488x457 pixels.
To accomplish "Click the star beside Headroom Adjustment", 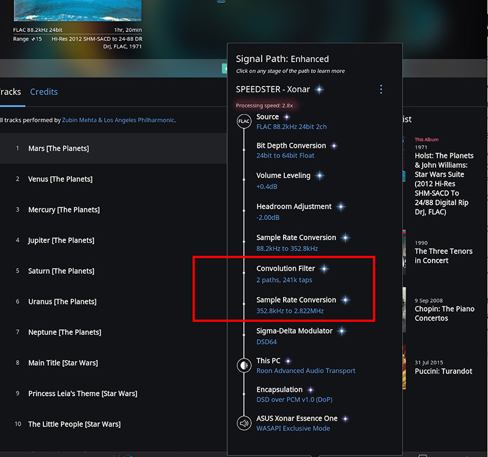I will click(341, 207).
